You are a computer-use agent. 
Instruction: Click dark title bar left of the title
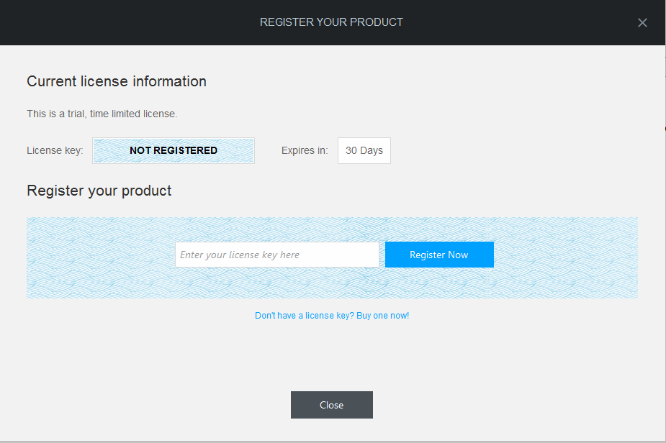tap(127, 22)
